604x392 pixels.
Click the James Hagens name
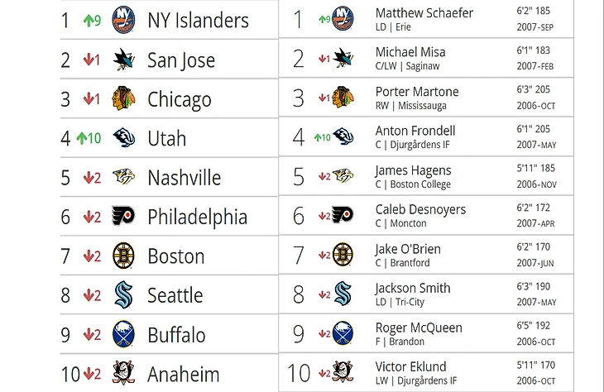pos(414,170)
